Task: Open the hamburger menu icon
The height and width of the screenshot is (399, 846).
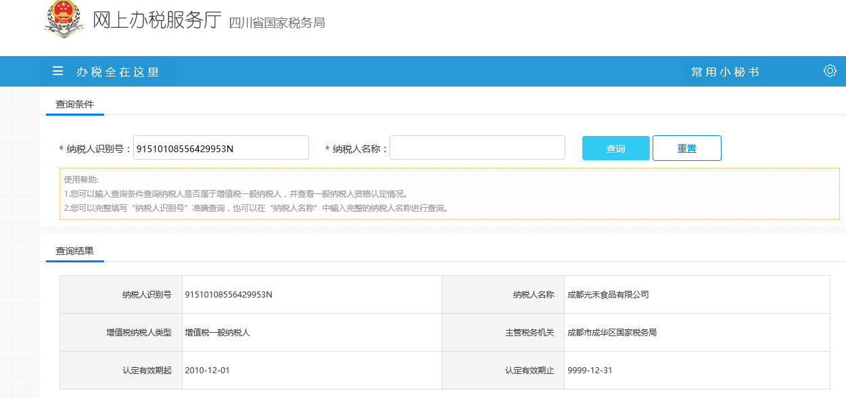Action: coord(58,71)
